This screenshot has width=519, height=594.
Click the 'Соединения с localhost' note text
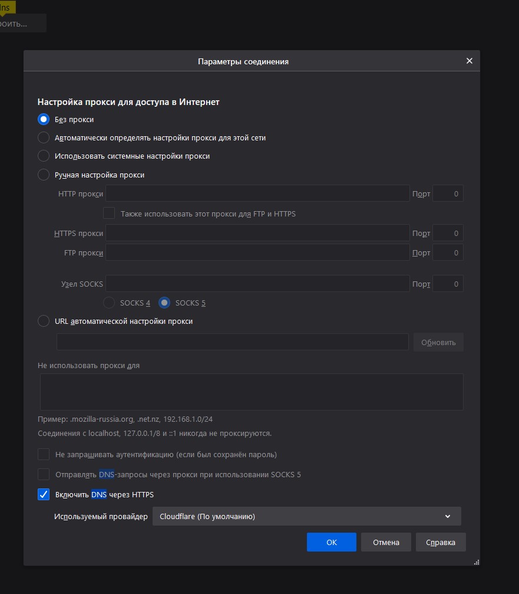click(x=155, y=433)
